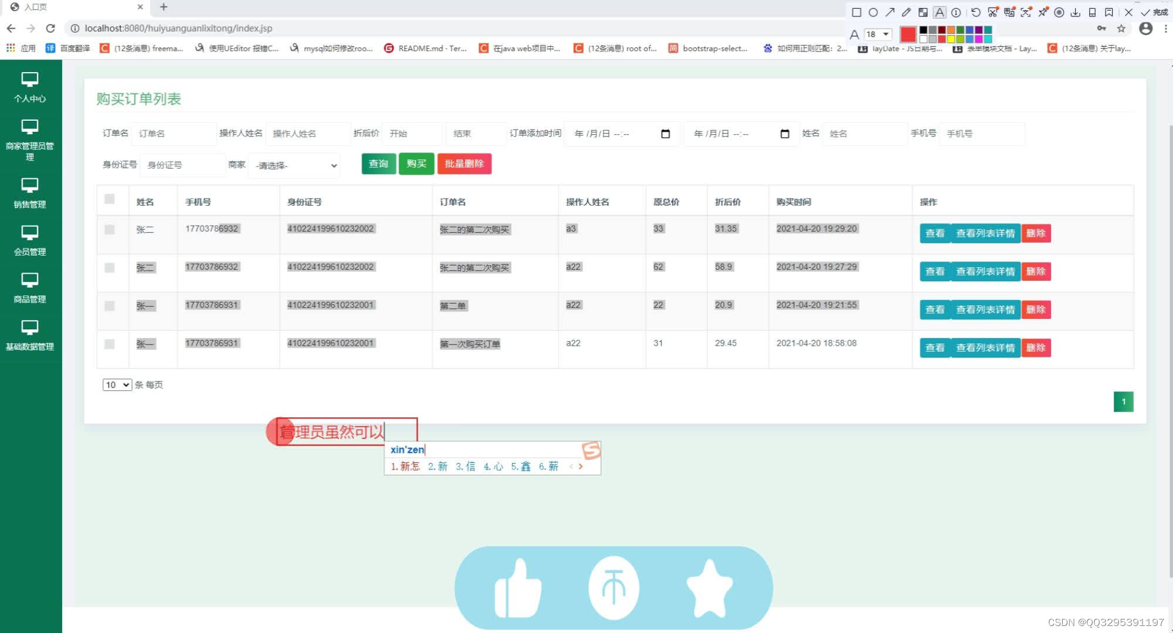This screenshot has width=1173, height=633.
Task: Click 完成 to finish the screenshot
Action: [x=1154, y=12]
